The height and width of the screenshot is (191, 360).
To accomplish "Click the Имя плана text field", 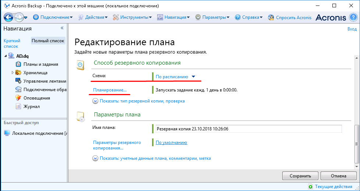I will (x=248, y=129).
